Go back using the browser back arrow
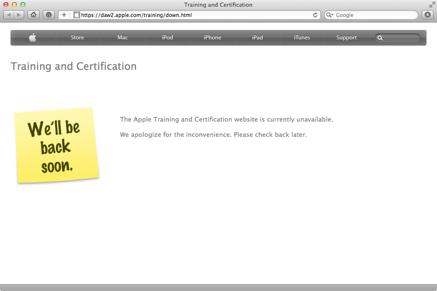Screen dimensions: 437x291 [8, 15]
